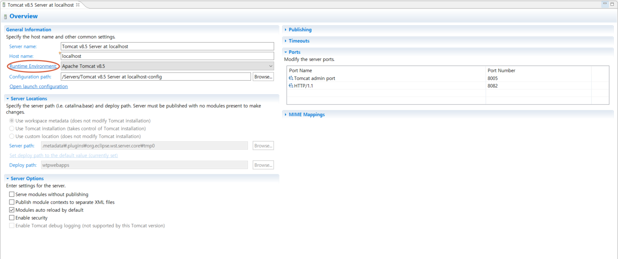This screenshot has width=618, height=259.
Task: Enable Serve modules without publishing
Action: point(12,194)
